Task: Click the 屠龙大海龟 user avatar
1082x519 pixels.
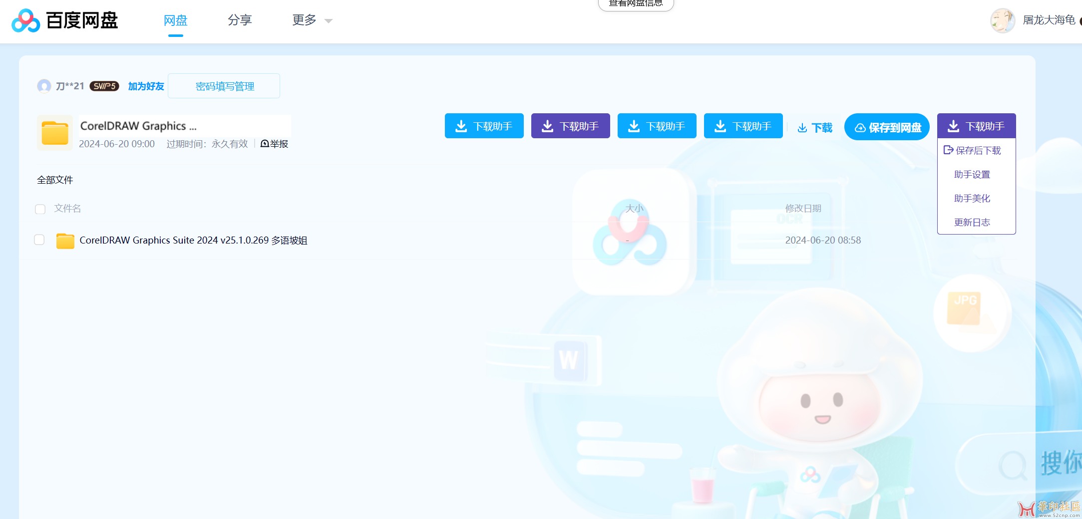Action: [1003, 20]
